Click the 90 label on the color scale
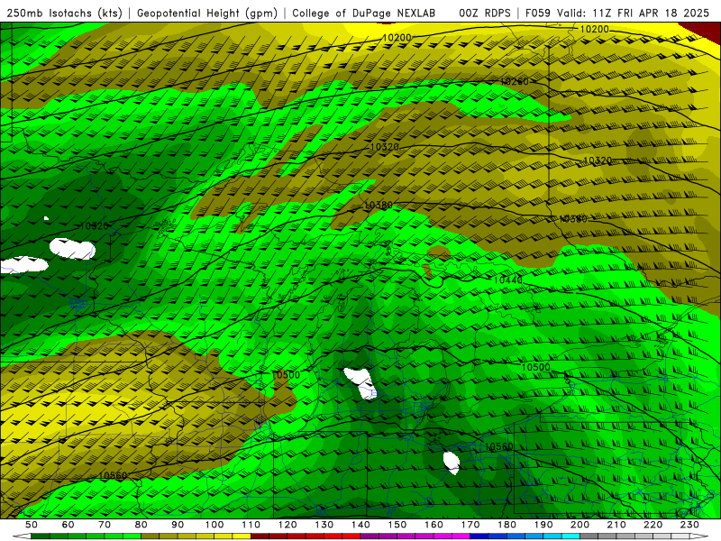The image size is (721, 541). pyautogui.click(x=178, y=525)
